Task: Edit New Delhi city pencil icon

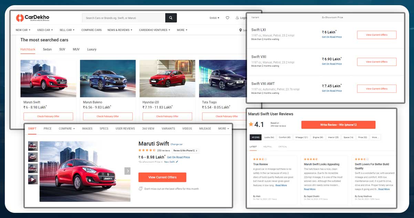Action: [177, 162]
